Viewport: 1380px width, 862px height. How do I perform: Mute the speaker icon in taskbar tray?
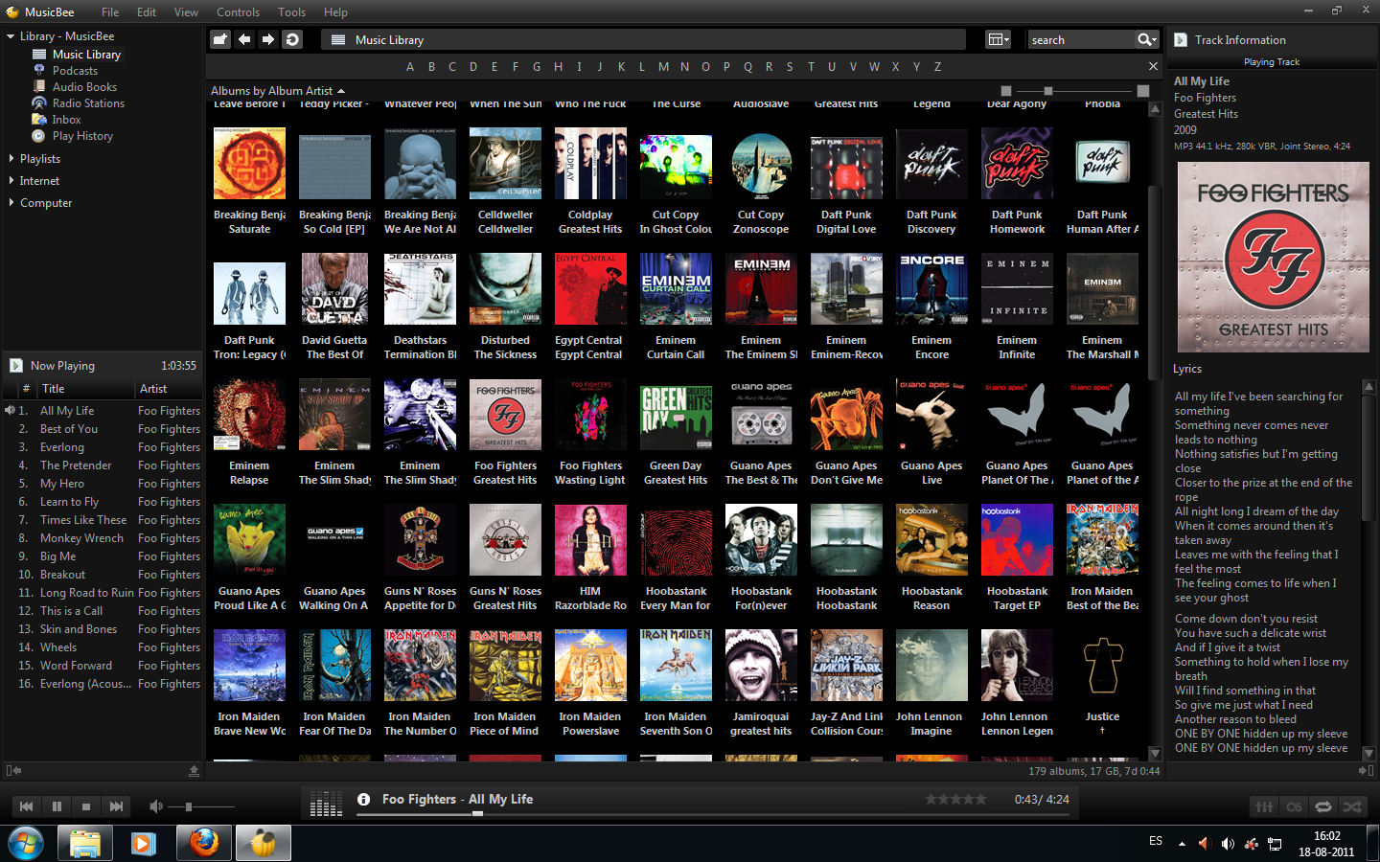pos(1228,844)
